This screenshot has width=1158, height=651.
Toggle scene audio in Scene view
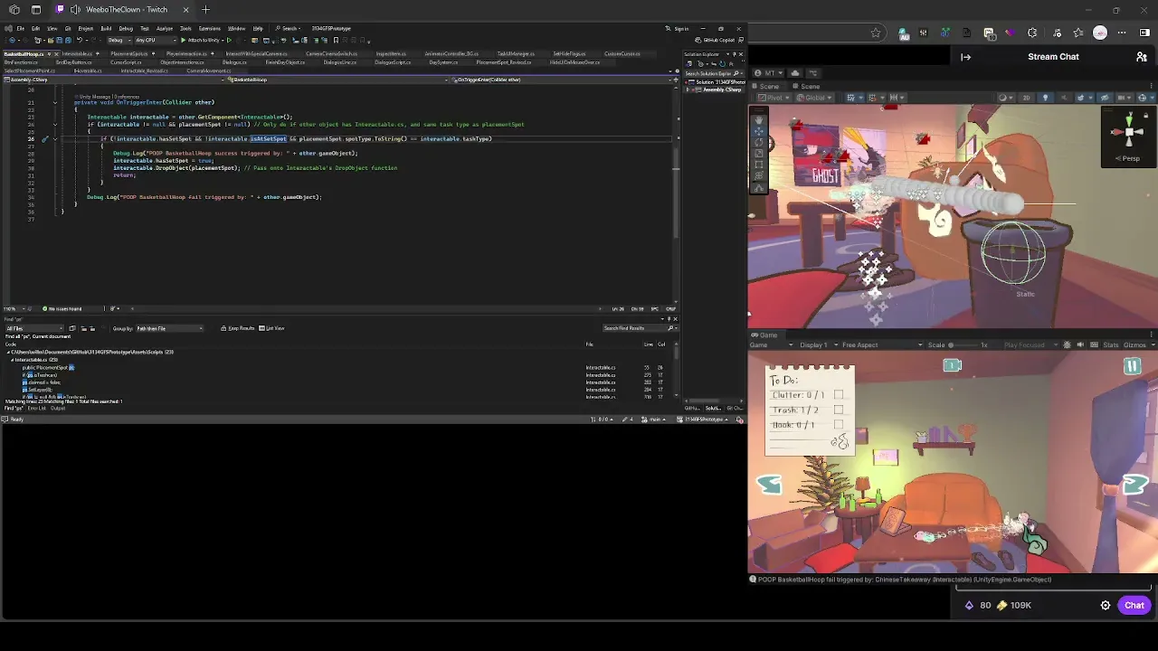(x=1064, y=98)
